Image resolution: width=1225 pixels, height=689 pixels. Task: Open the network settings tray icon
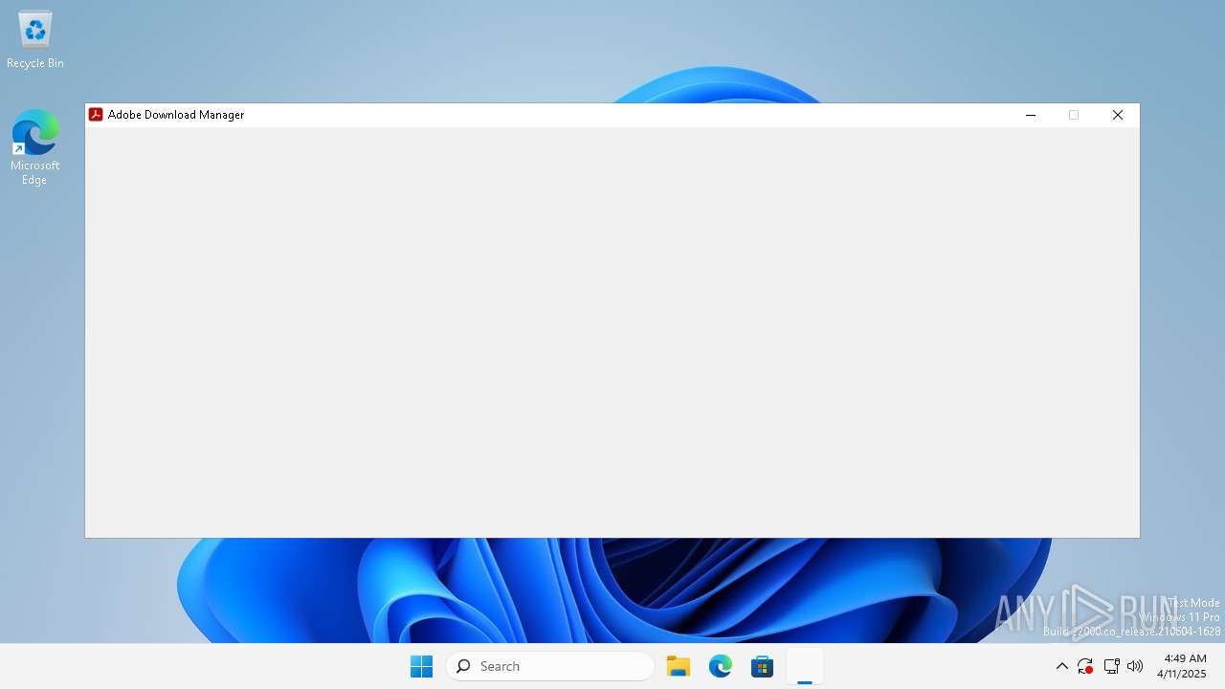click(1111, 666)
